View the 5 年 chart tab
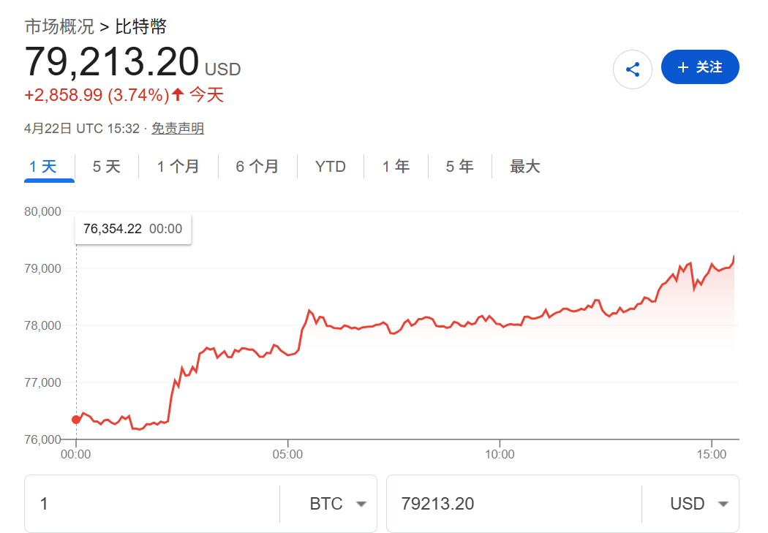Image resolution: width=768 pixels, height=533 pixels. pos(459,167)
